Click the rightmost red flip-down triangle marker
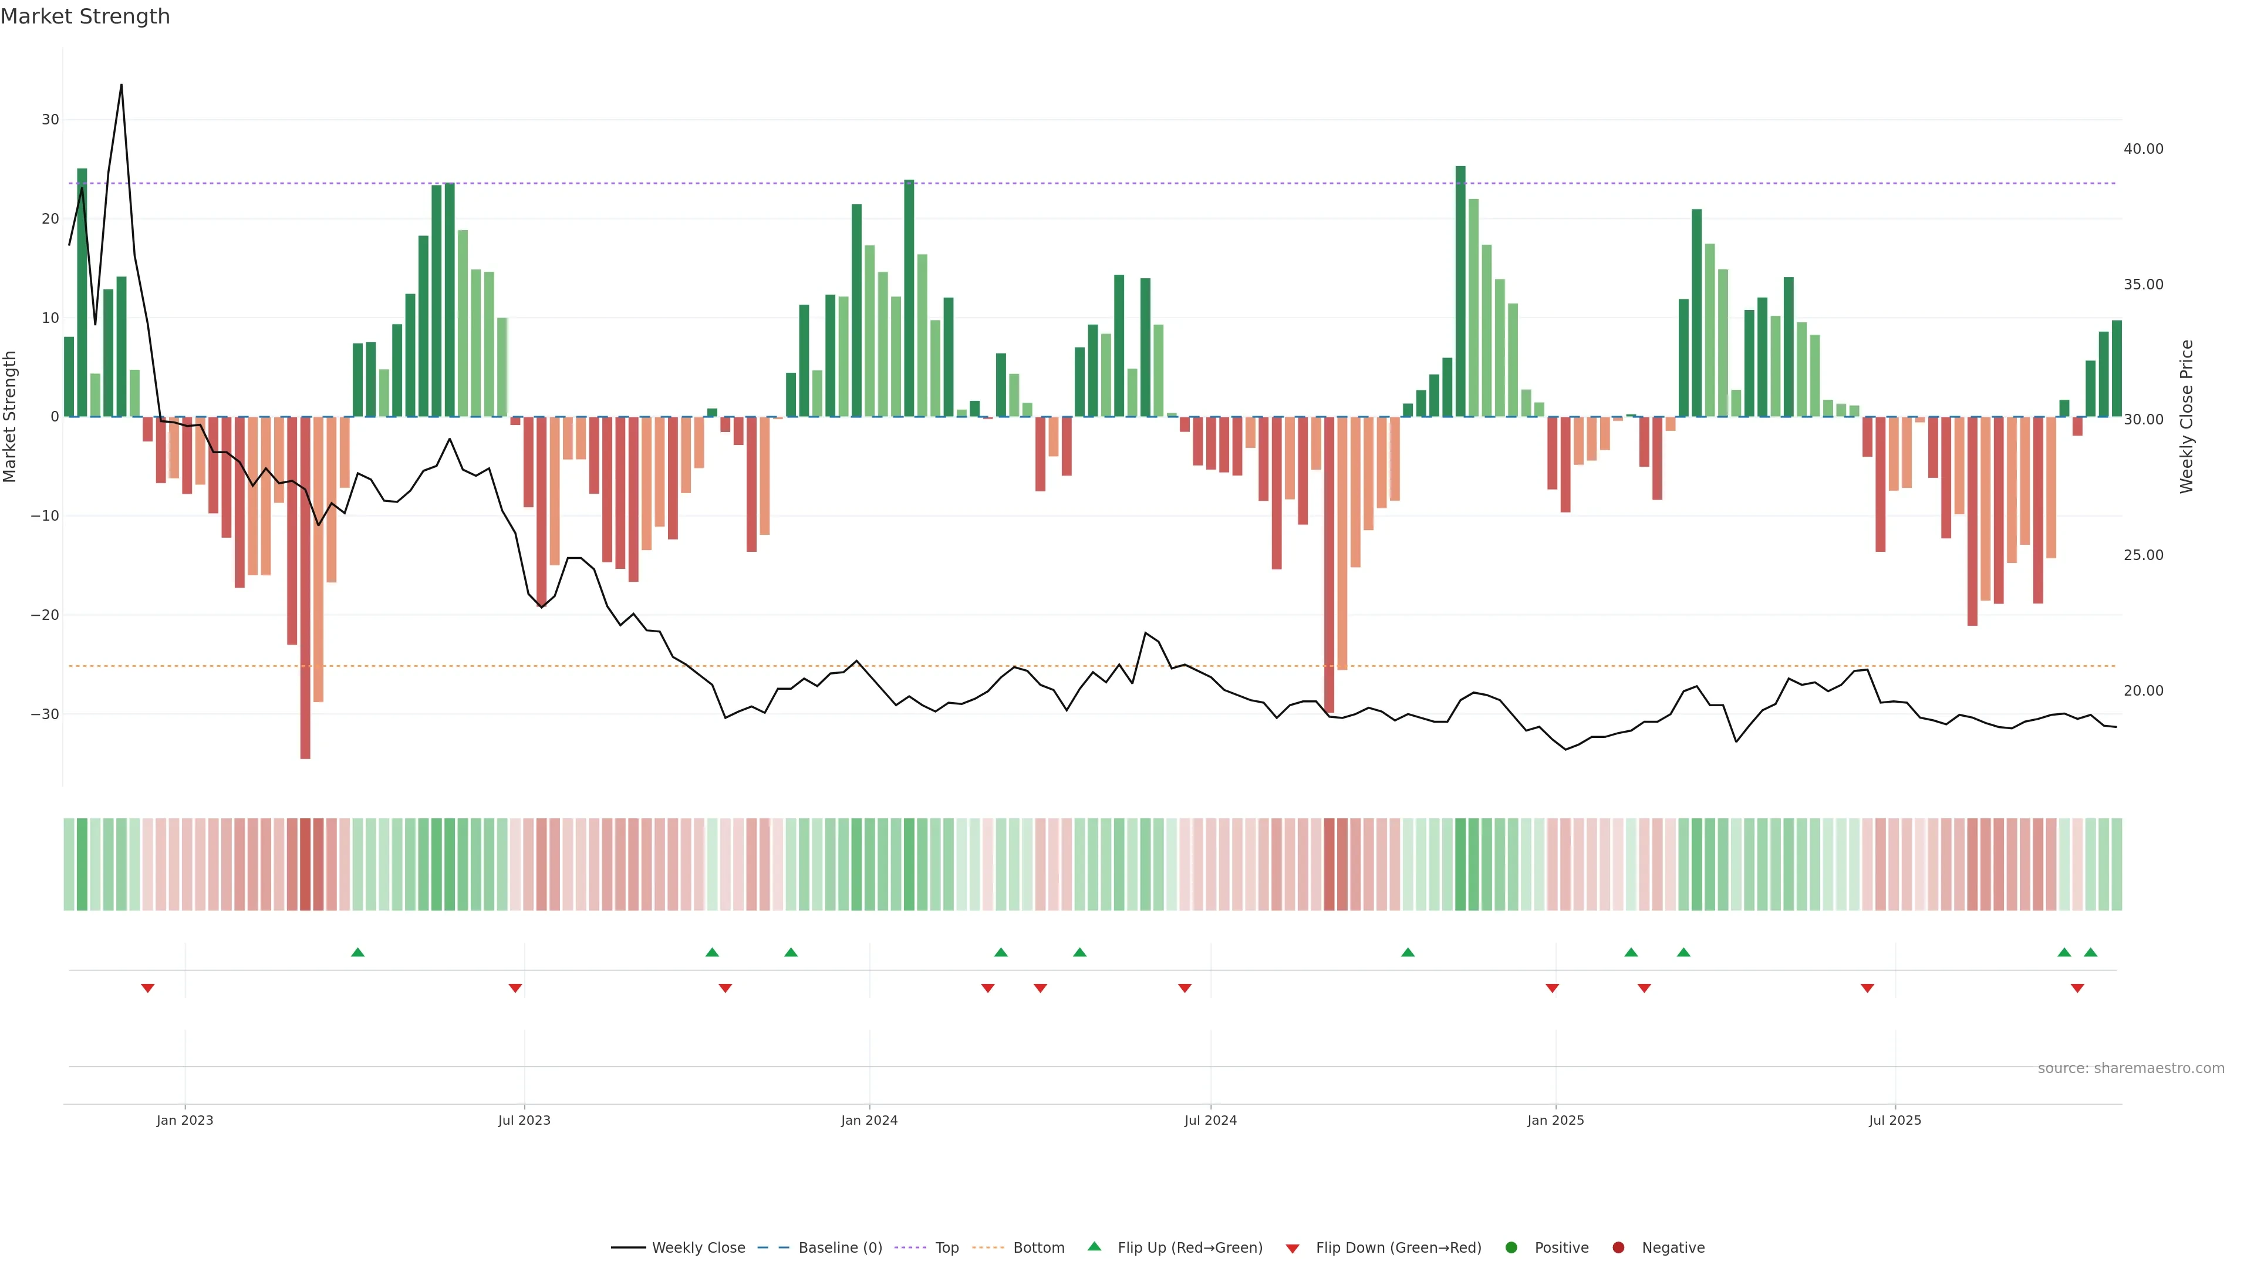Screen dimensions: 2254x1268 click(2077, 988)
